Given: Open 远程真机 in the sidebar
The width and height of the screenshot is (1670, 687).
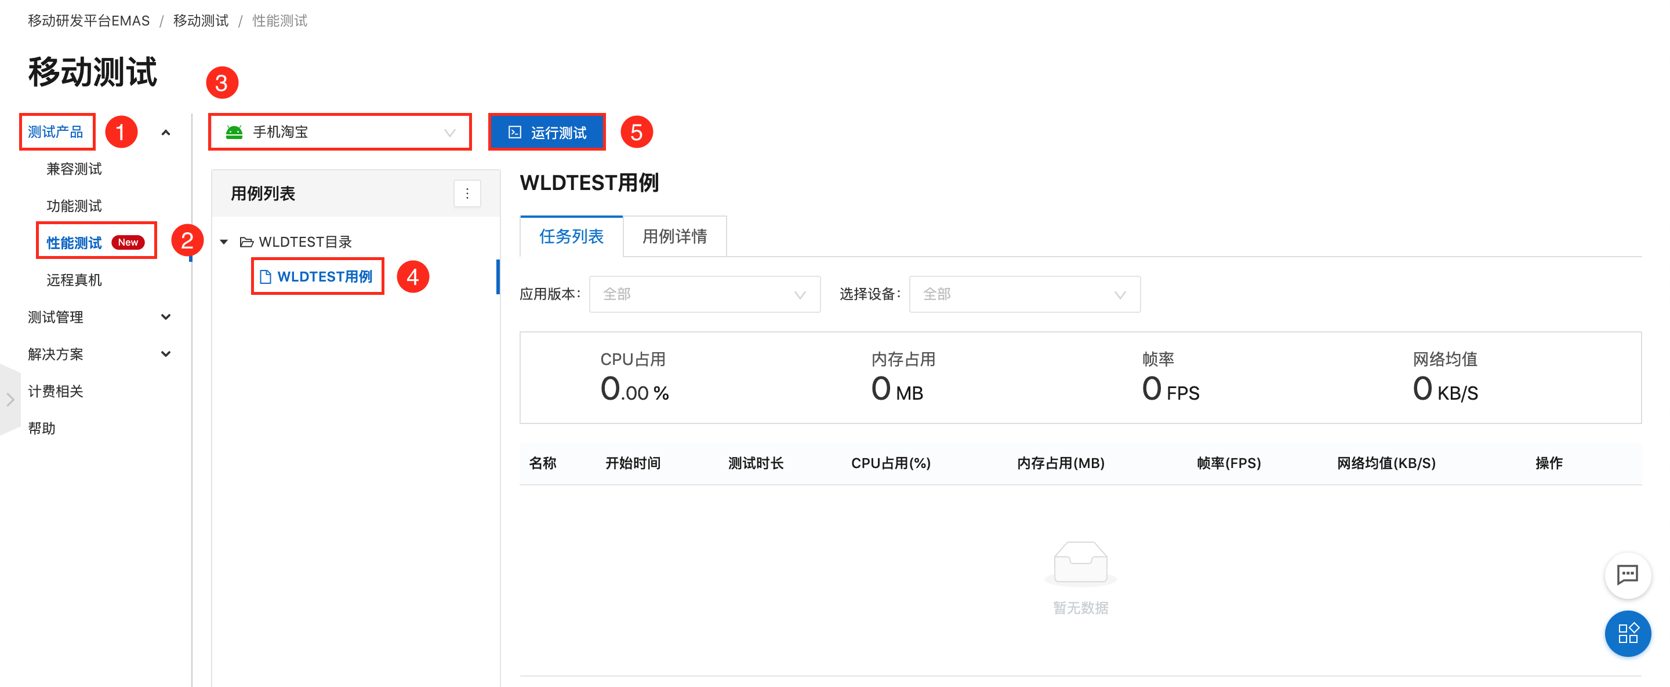Looking at the screenshot, I should (x=74, y=280).
